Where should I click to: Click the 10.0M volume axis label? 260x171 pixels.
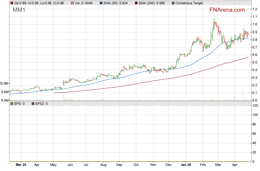coord(4,83)
